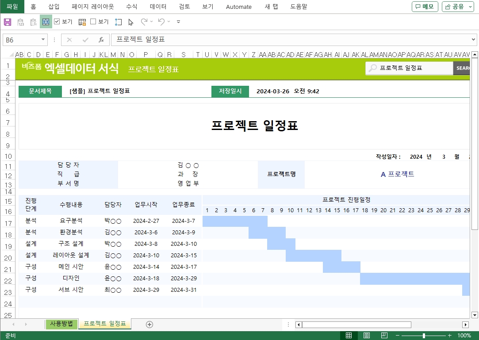This screenshot has width=479, height=340.
Task: Expand the formula bar with chevron
Action: tap(474, 40)
